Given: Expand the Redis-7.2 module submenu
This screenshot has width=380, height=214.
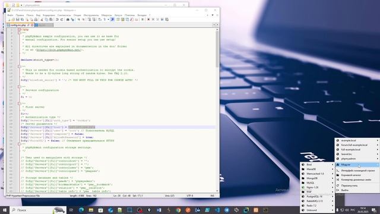Looking at the screenshot, I should click(x=317, y=206).
